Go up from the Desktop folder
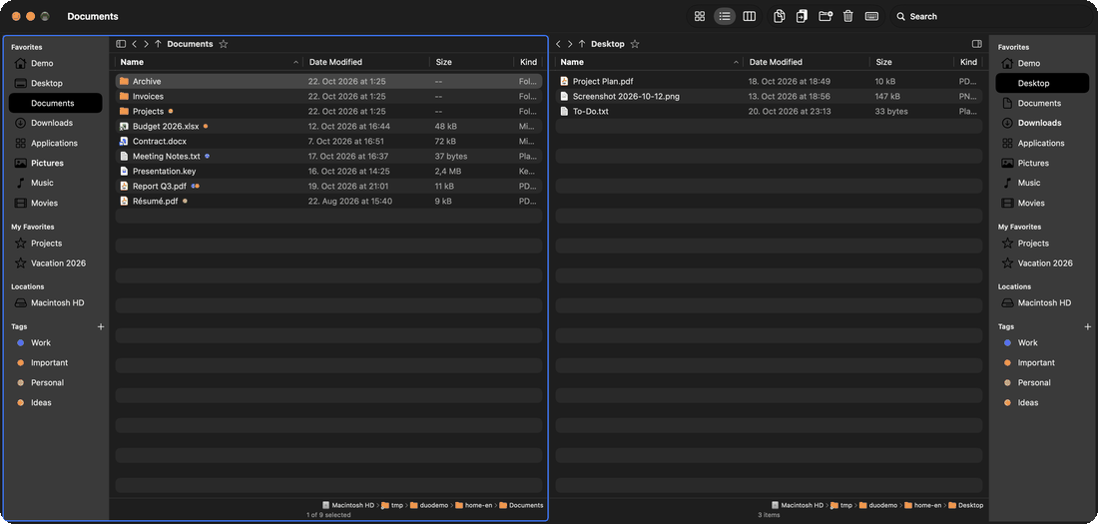This screenshot has height=524, width=1098. pyautogui.click(x=582, y=44)
